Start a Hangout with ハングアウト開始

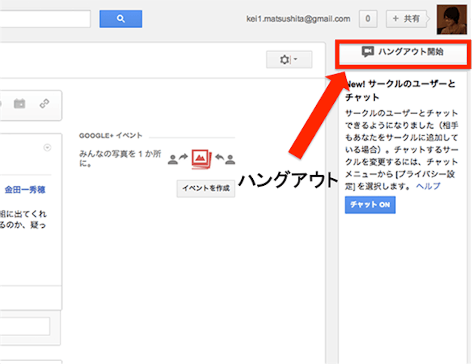coord(403,52)
